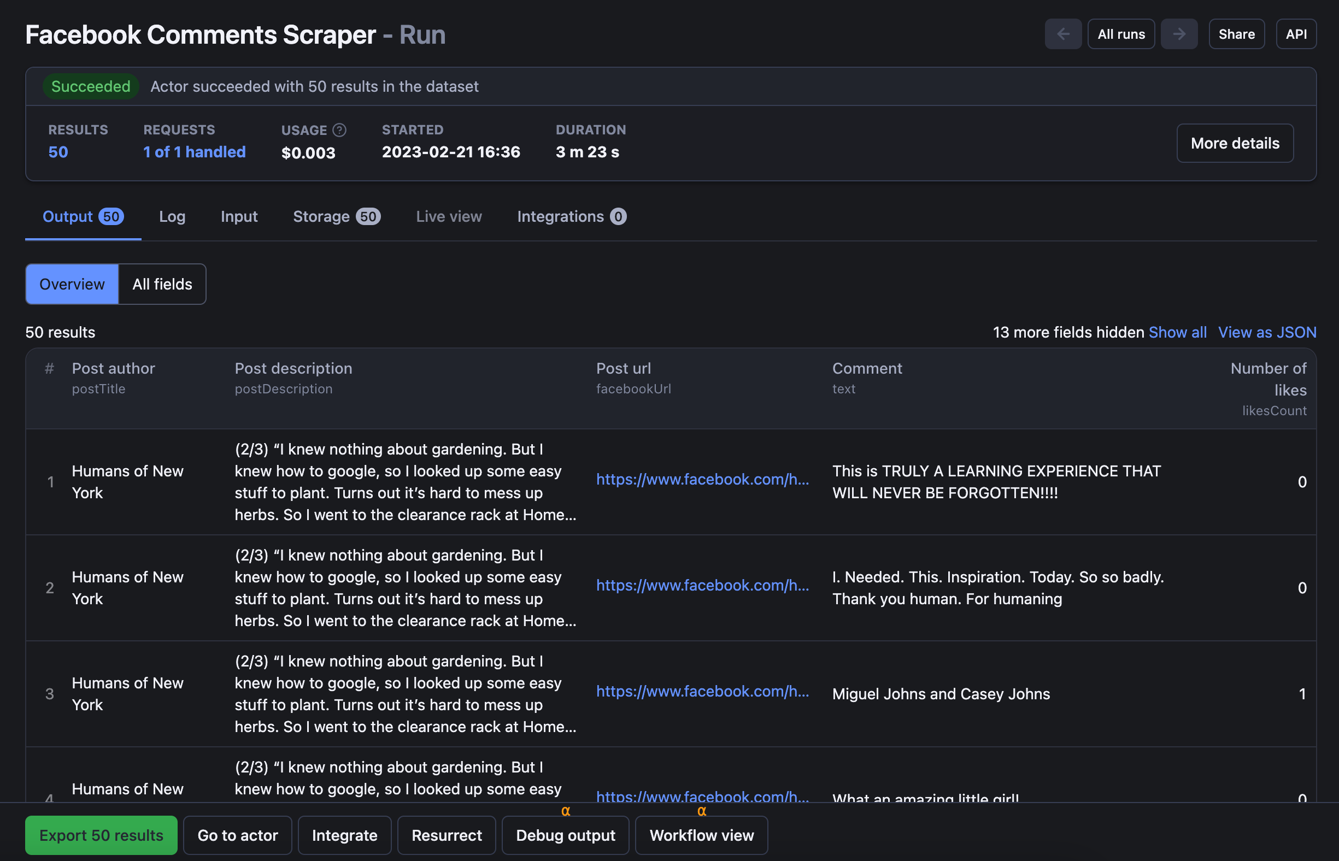This screenshot has width=1339, height=861.
Task: Click the 50 results count link
Action: [58, 151]
